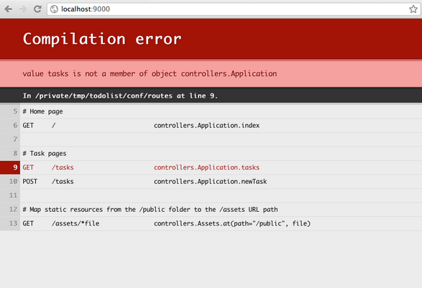Viewport: 422px width, 288px height.
Task: Click the browser forward arrow
Action: pos(23,9)
